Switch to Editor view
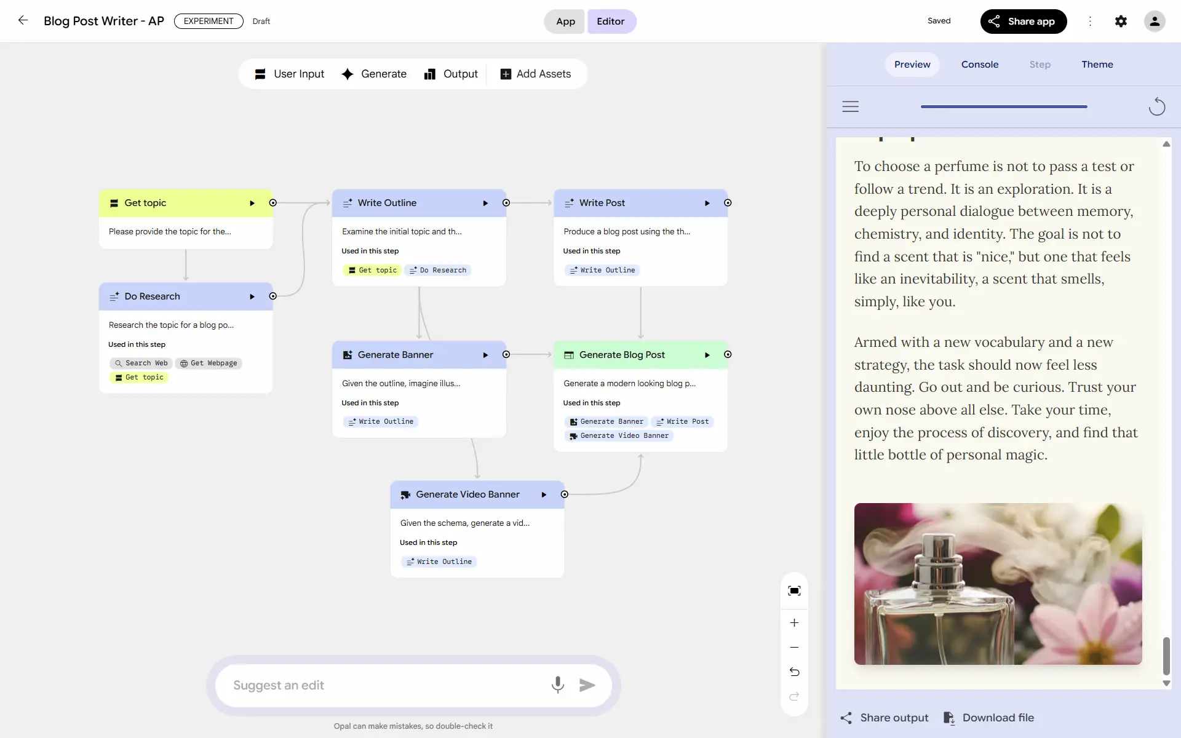 click(610, 22)
